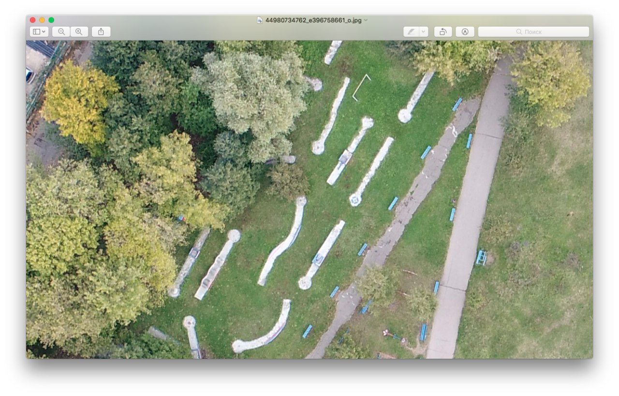Click the file name 44980734762_e396758661_o.jpg

313,20
